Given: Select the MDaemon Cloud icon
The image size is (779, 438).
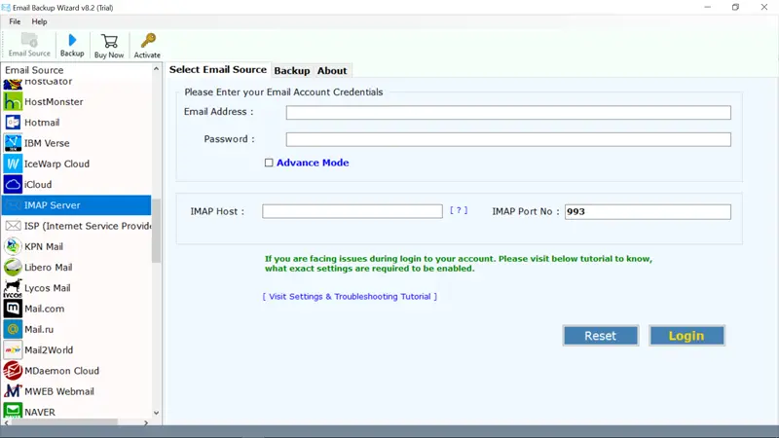Looking at the screenshot, I should click(13, 371).
